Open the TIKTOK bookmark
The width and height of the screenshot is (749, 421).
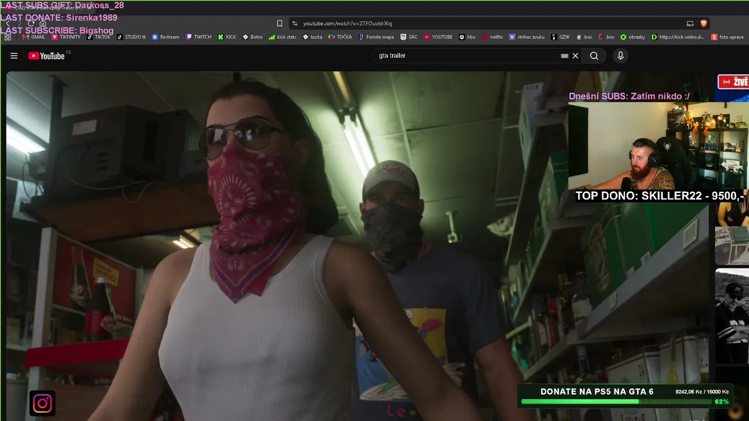[x=99, y=37]
